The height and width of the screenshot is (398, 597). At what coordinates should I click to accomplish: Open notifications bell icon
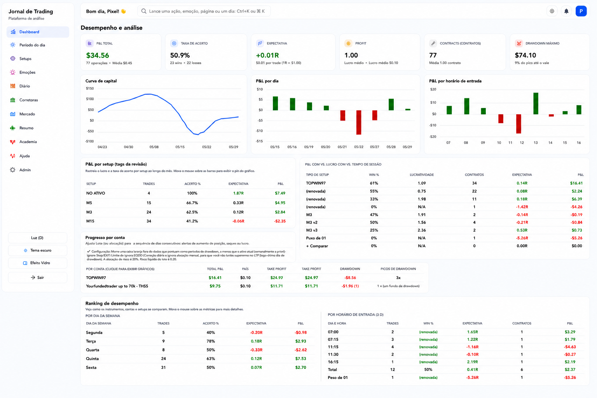point(566,11)
